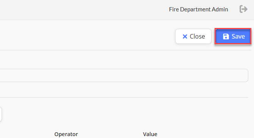
Task: Click the empty space between Operator and Value
Action: 110,134
